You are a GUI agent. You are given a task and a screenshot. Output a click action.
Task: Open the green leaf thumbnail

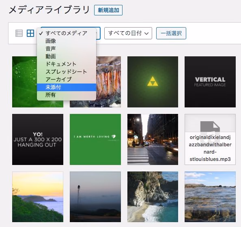[25, 82]
